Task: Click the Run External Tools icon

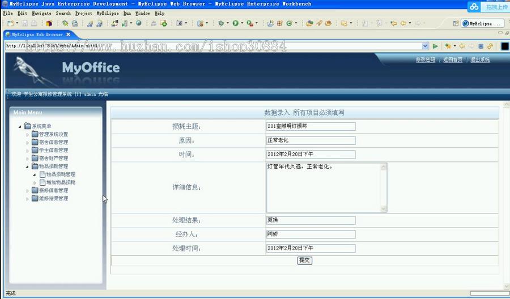Action: (250, 23)
